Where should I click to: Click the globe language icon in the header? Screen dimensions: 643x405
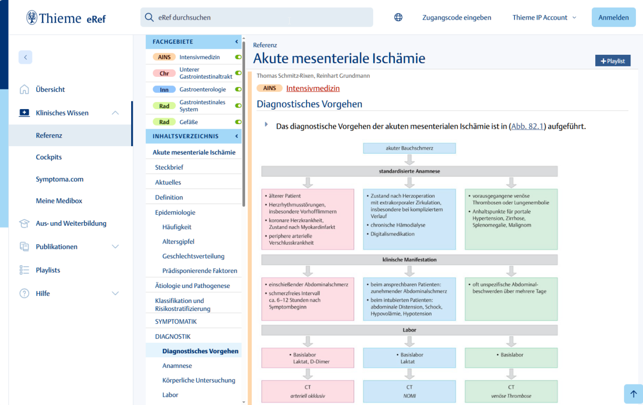pyautogui.click(x=398, y=17)
